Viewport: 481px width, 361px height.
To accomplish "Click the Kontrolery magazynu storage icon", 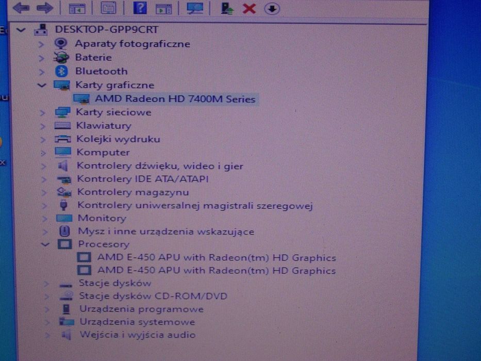I will click(64, 192).
